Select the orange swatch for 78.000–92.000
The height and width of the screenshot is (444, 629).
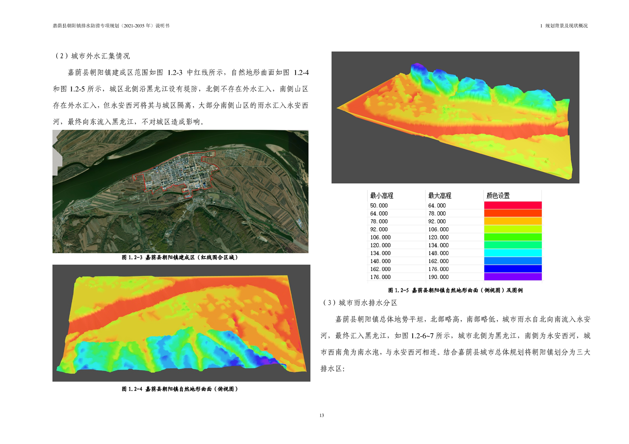(513, 221)
